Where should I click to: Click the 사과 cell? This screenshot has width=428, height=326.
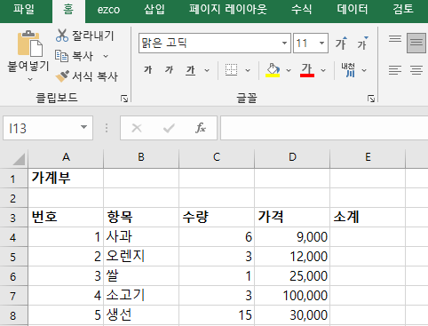pyautogui.click(x=141, y=237)
